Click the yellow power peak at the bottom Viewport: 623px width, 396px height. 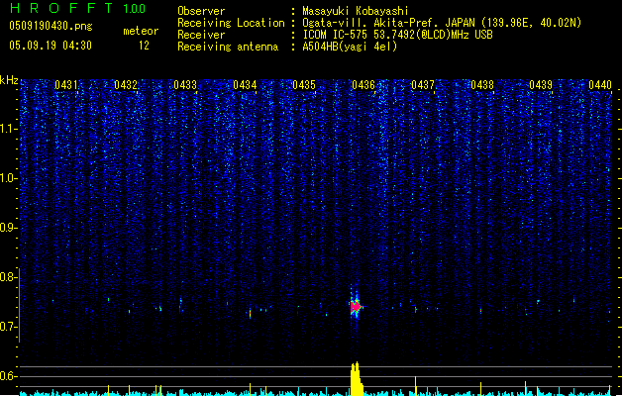[x=356, y=379]
